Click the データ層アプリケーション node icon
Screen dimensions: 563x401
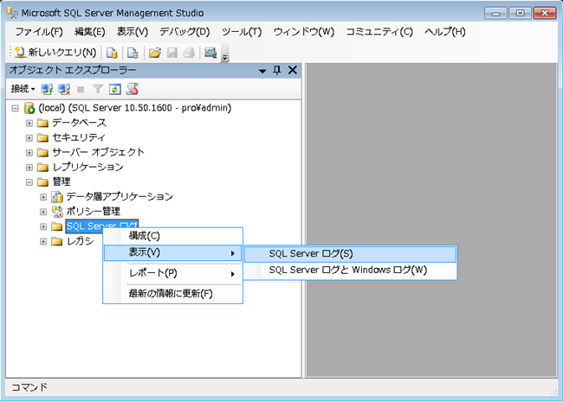(56, 197)
